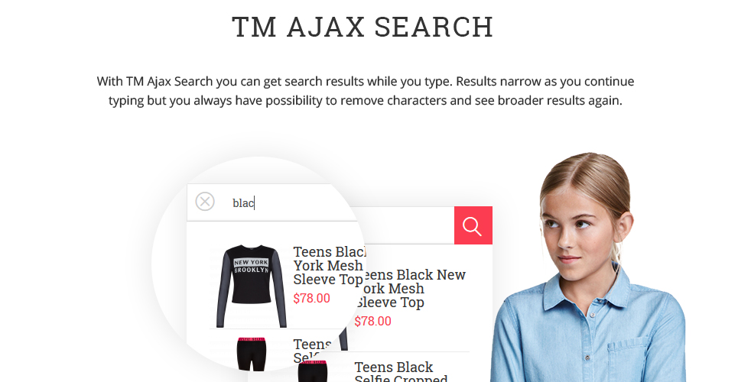
Task: Click the TM AJAX SEARCH heading
Action: [x=362, y=27]
